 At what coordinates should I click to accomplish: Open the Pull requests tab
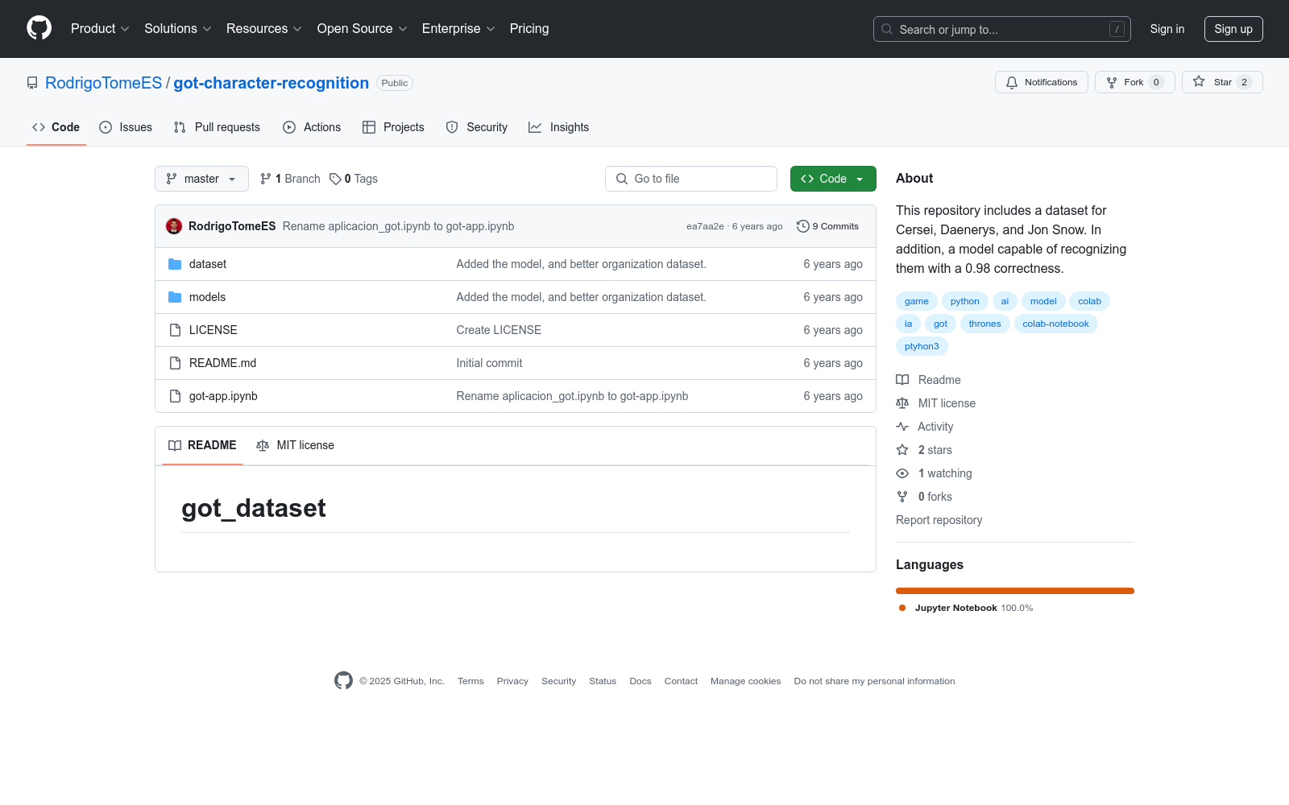pyautogui.click(x=217, y=127)
